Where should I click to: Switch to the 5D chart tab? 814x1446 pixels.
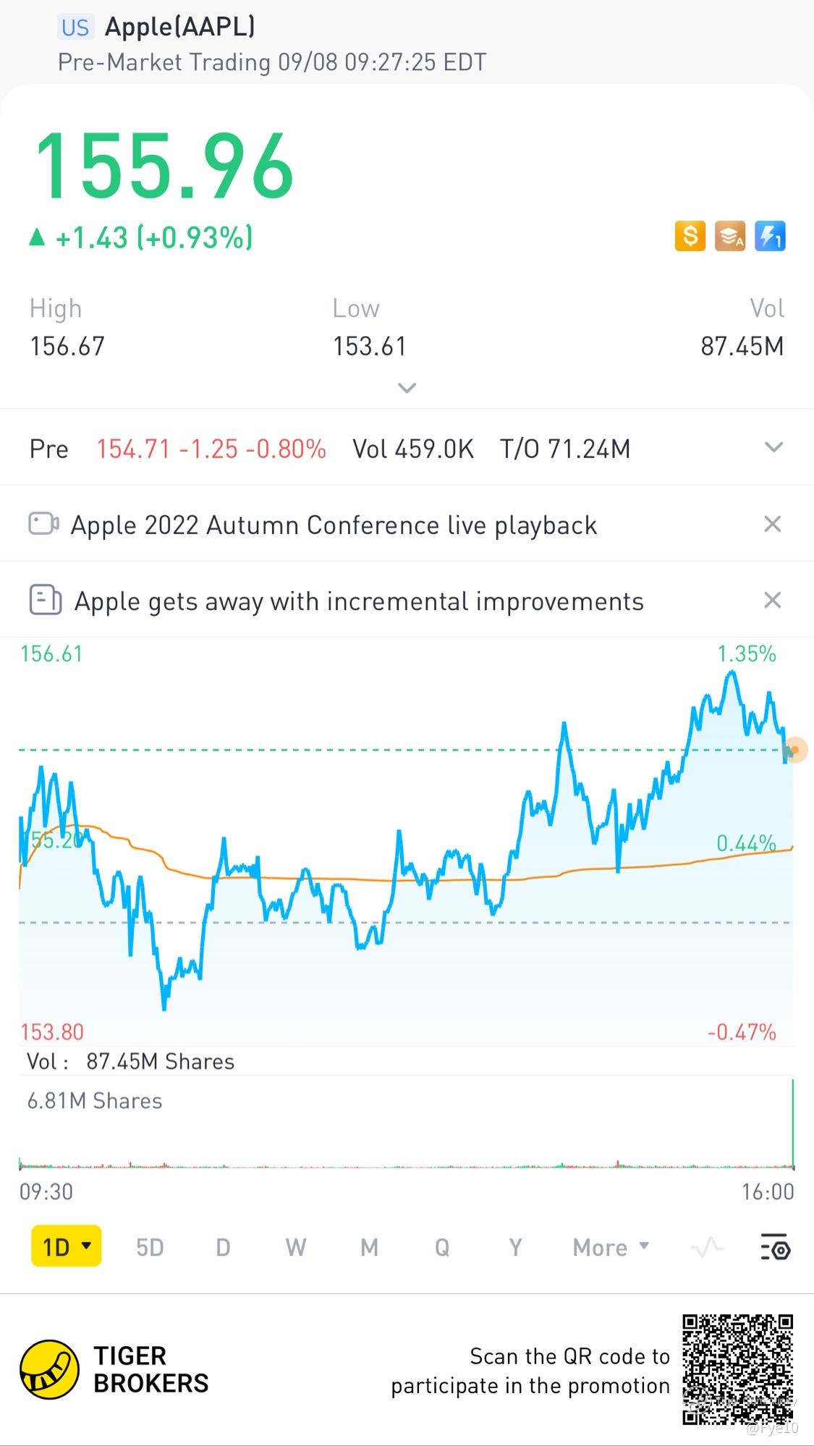coord(150,1247)
